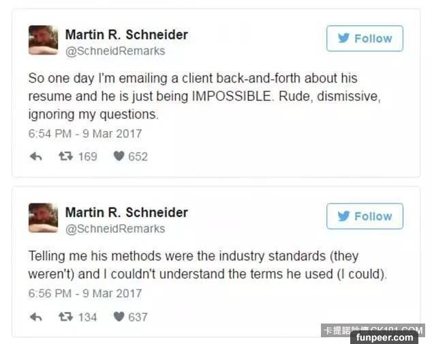Click the 637 likes count number

(138, 317)
